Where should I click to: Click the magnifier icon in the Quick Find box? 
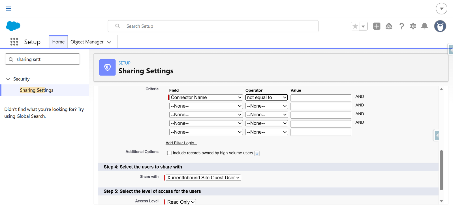point(11,59)
